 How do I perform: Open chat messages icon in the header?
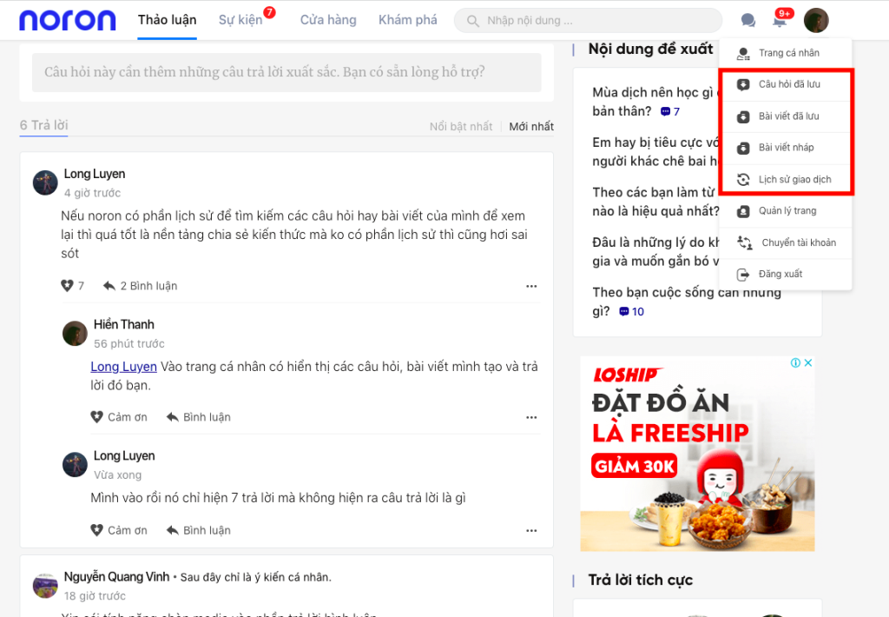pyautogui.click(x=748, y=19)
